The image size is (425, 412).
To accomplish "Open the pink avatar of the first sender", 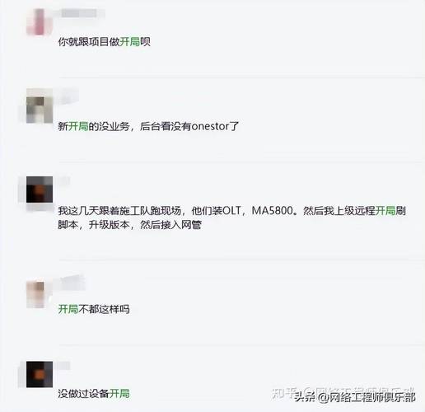I will click(40, 22).
